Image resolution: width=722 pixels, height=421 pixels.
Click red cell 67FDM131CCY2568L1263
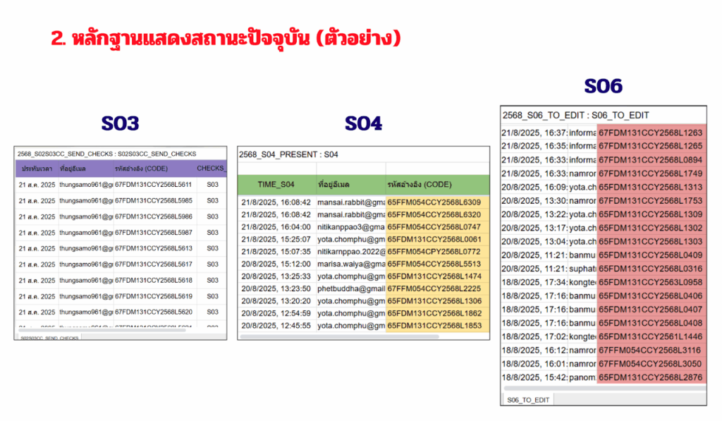tap(650, 133)
